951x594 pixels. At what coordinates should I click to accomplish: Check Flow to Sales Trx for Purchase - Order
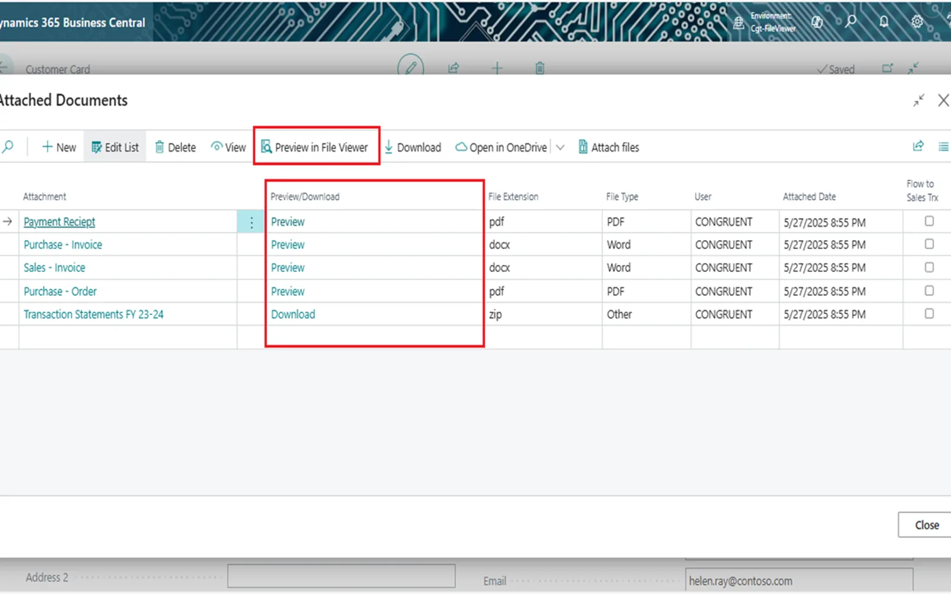(x=929, y=290)
